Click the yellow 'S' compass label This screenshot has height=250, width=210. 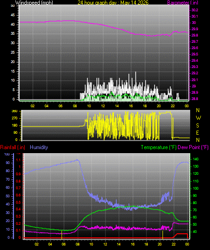point(197,126)
